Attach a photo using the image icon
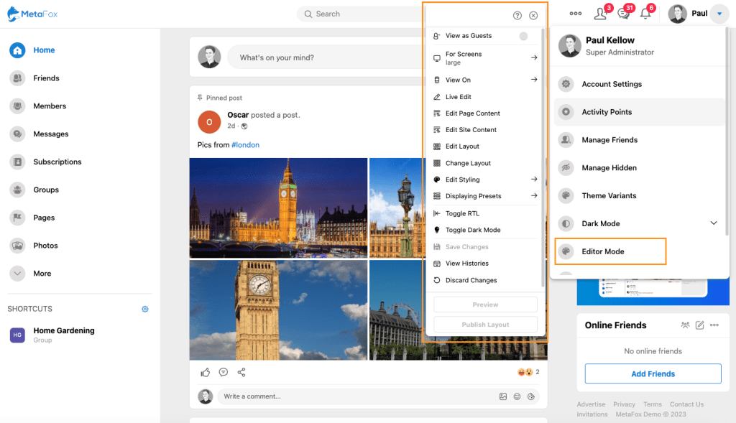Viewport: 736px width, 423px height. [x=503, y=396]
